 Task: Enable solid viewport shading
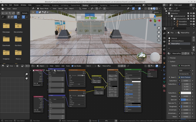click(152, 9)
